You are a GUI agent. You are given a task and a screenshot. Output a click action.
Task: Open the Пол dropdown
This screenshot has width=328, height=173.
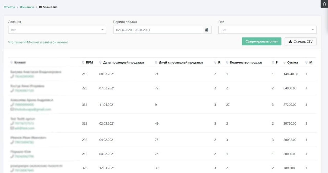pyautogui.click(x=267, y=30)
